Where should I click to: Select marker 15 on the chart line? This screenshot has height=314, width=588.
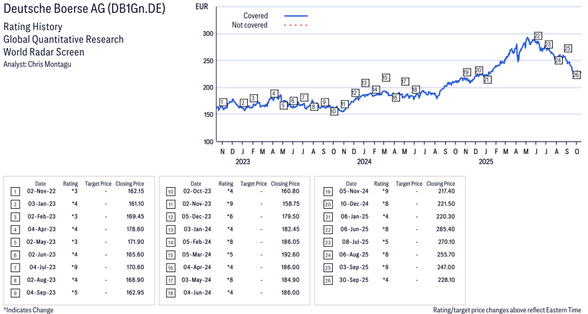385,78
